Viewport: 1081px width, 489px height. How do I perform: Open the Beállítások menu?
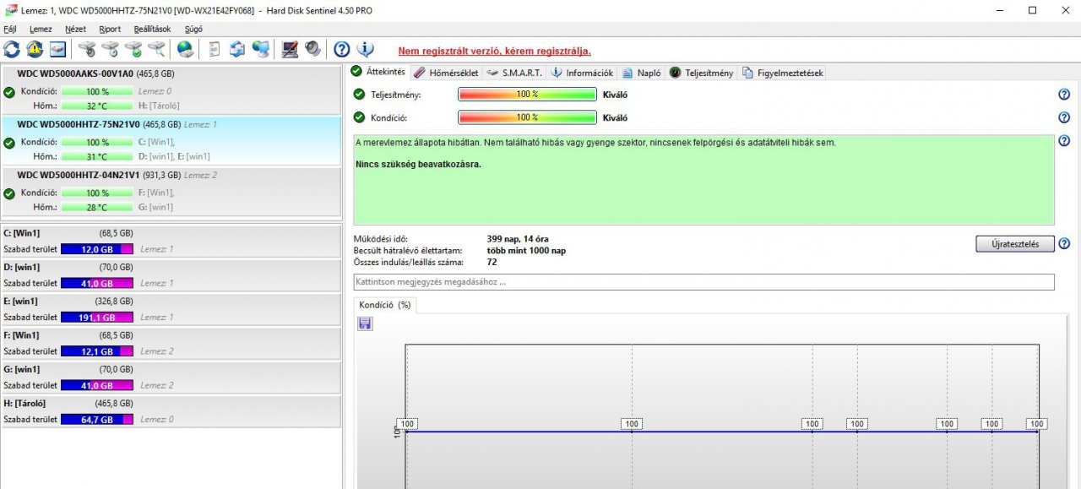pyautogui.click(x=152, y=29)
